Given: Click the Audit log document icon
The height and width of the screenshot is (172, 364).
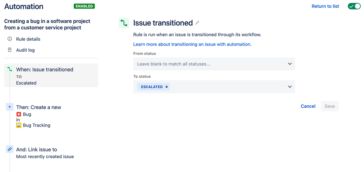Looking at the screenshot, I should pyautogui.click(x=9, y=50).
